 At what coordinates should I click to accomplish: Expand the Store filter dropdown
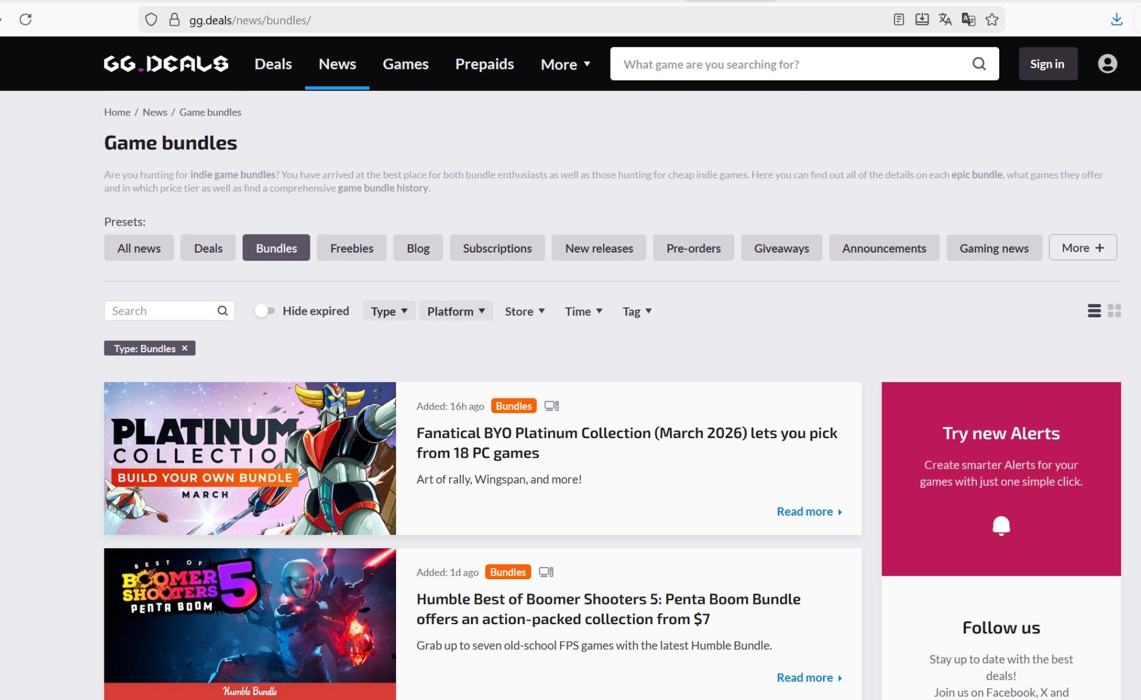524,311
